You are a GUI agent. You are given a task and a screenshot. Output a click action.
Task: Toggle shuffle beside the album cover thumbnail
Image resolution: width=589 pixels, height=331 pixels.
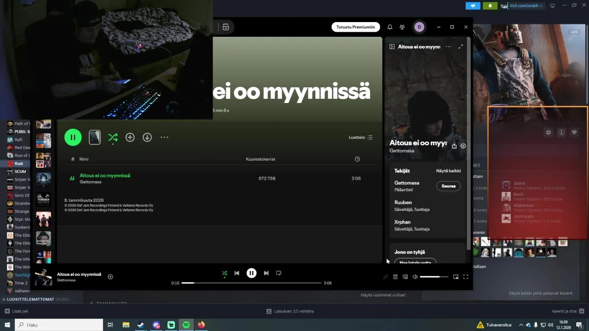point(113,137)
